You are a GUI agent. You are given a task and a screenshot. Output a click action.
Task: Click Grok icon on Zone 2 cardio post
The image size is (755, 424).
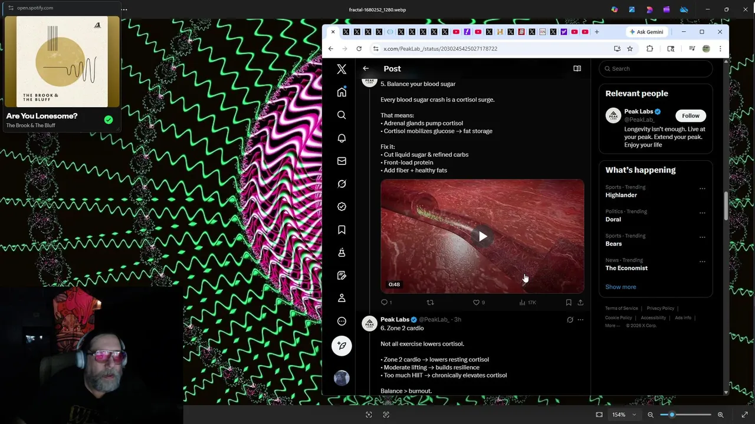pyautogui.click(x=570, y=320)
